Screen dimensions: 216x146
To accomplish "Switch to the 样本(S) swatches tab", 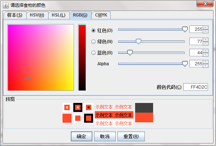I will 15,15.
